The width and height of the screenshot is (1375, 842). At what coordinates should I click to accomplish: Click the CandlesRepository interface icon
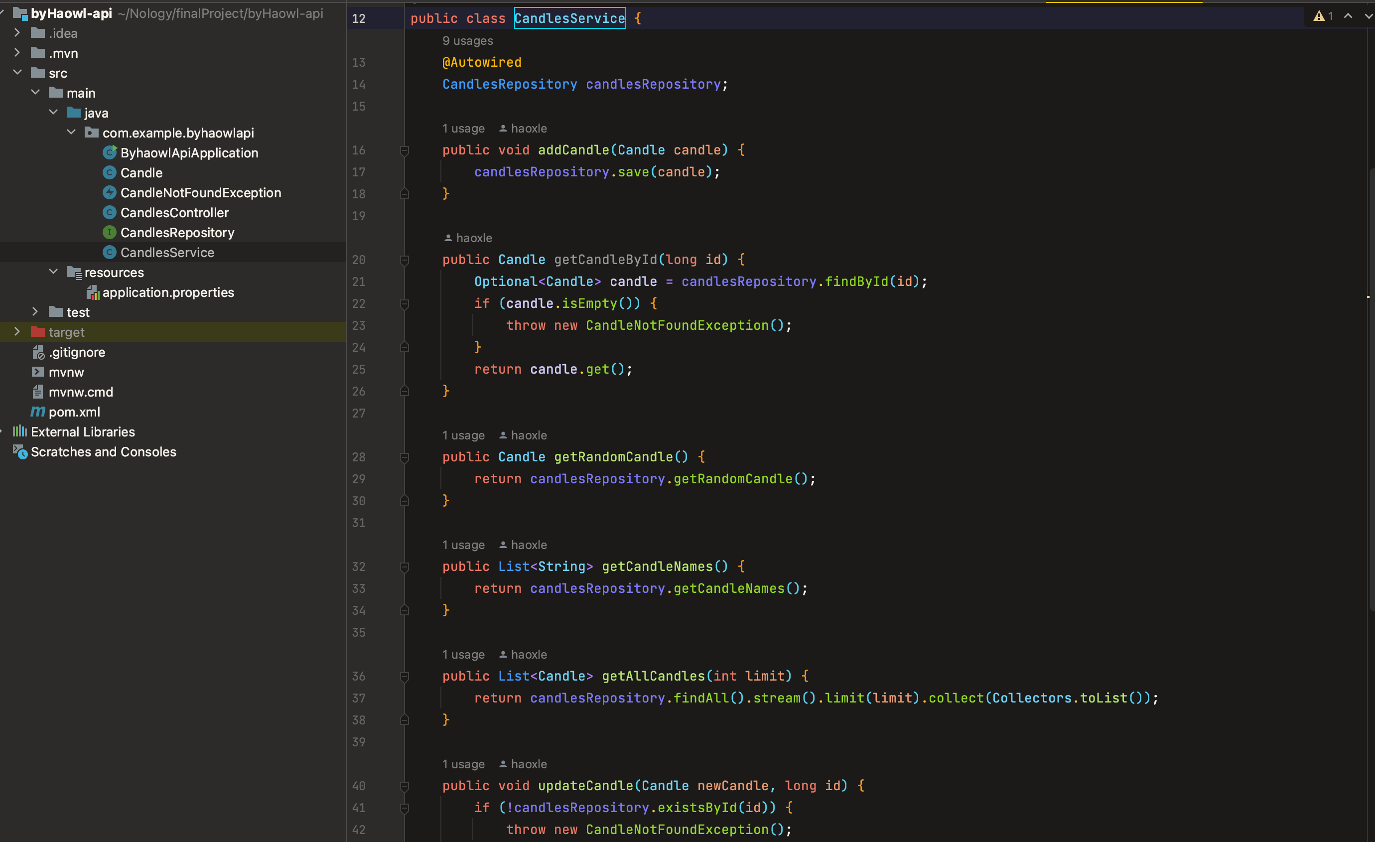[x=110, y=233]
